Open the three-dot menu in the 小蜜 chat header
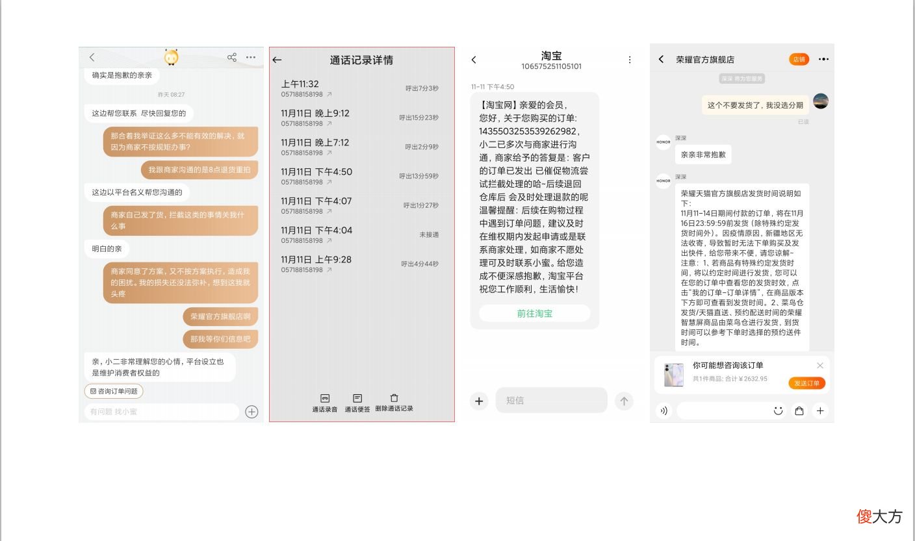The image size is (915, 541). (251, 58)
